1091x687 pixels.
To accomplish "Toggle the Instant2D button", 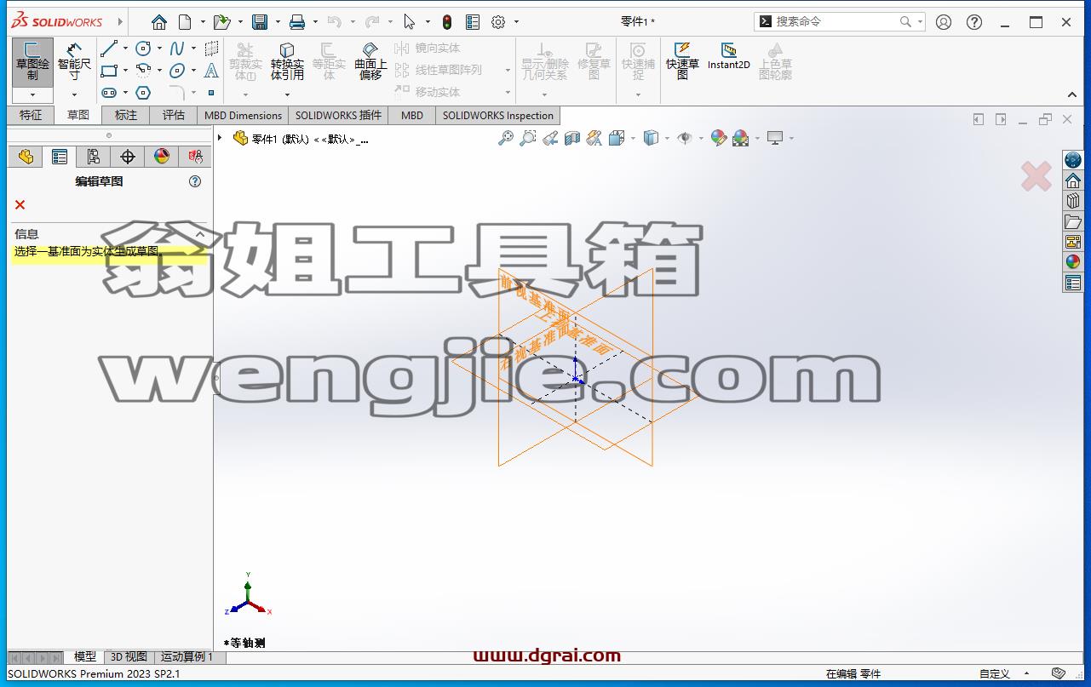I will click(x=728, y=56).
